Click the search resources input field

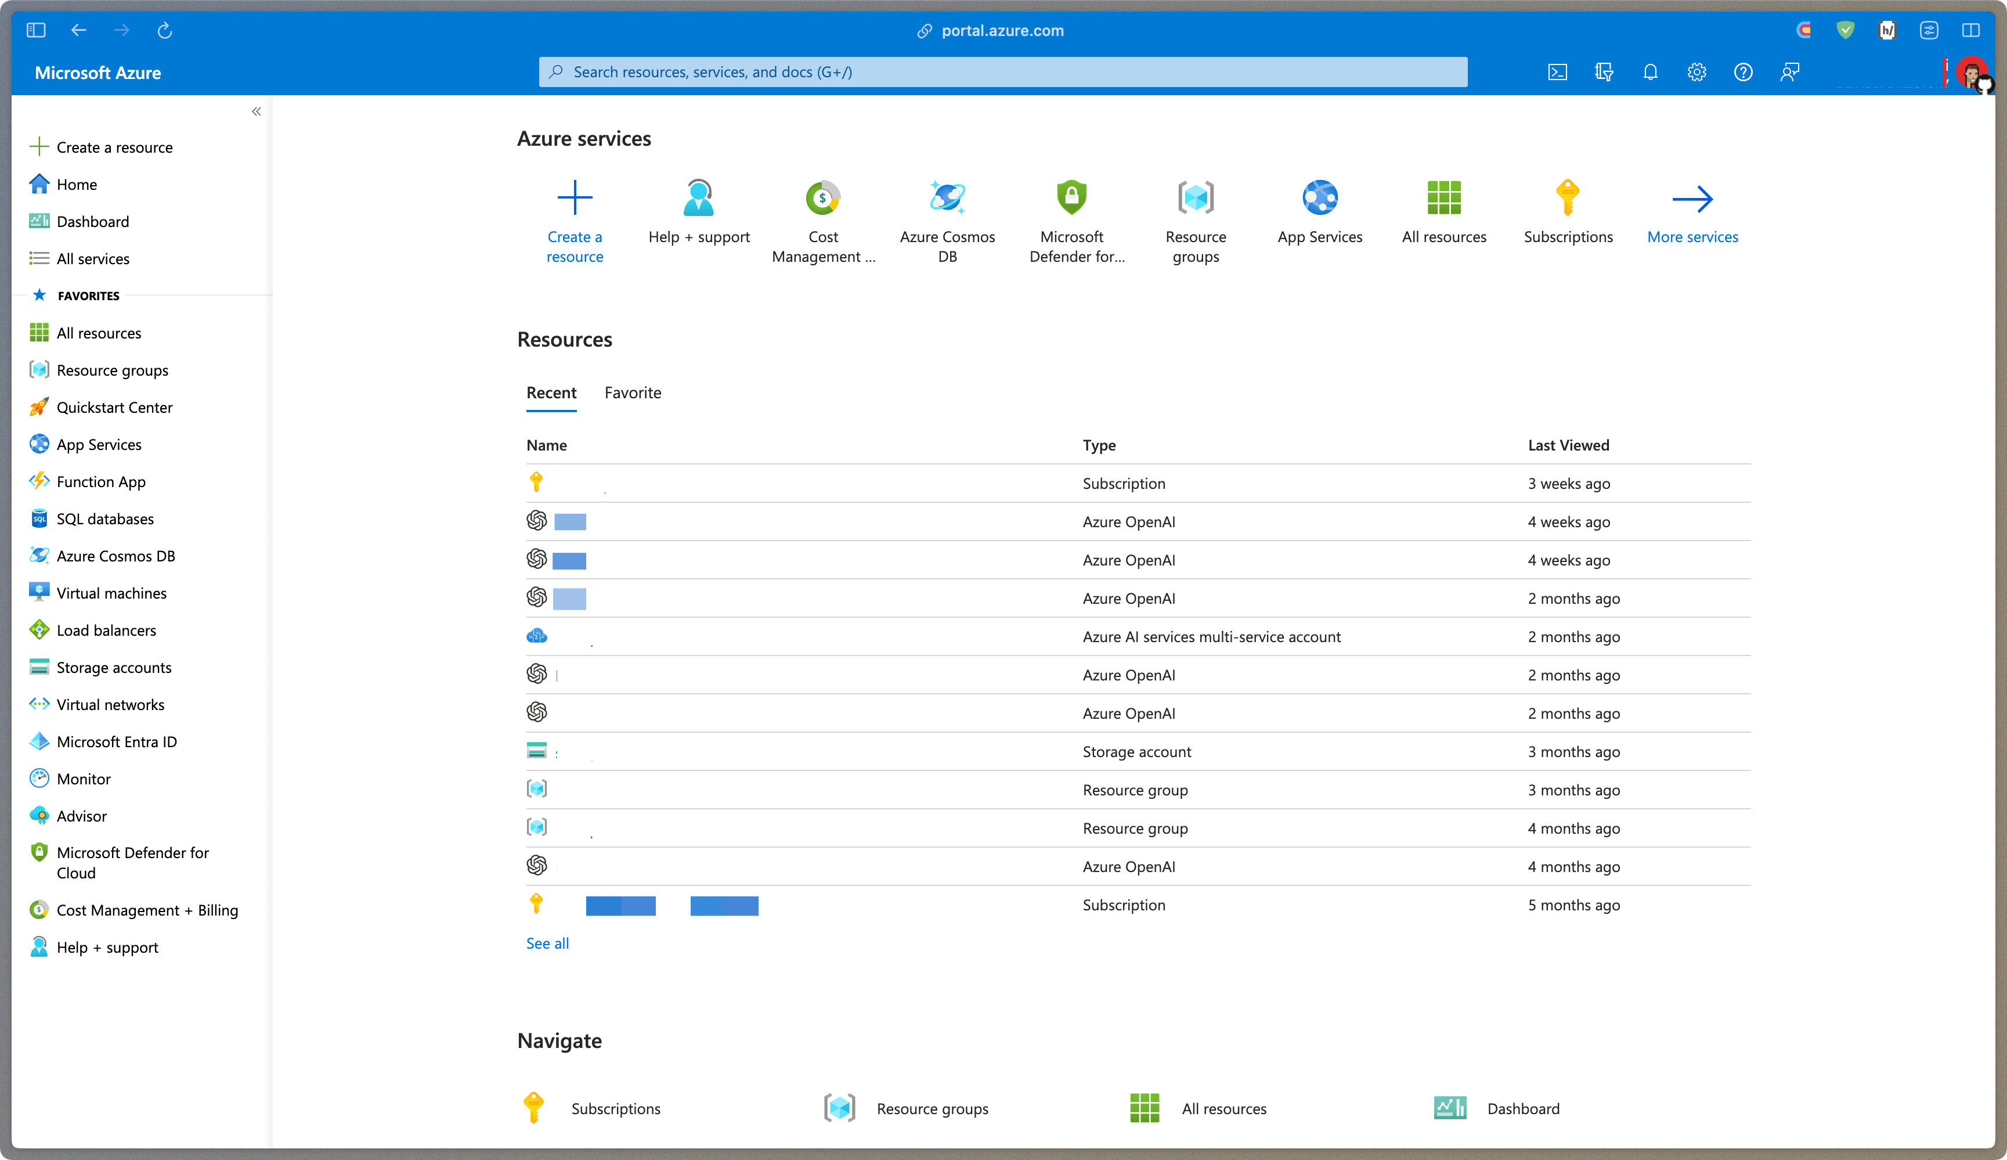(1003, 73)
